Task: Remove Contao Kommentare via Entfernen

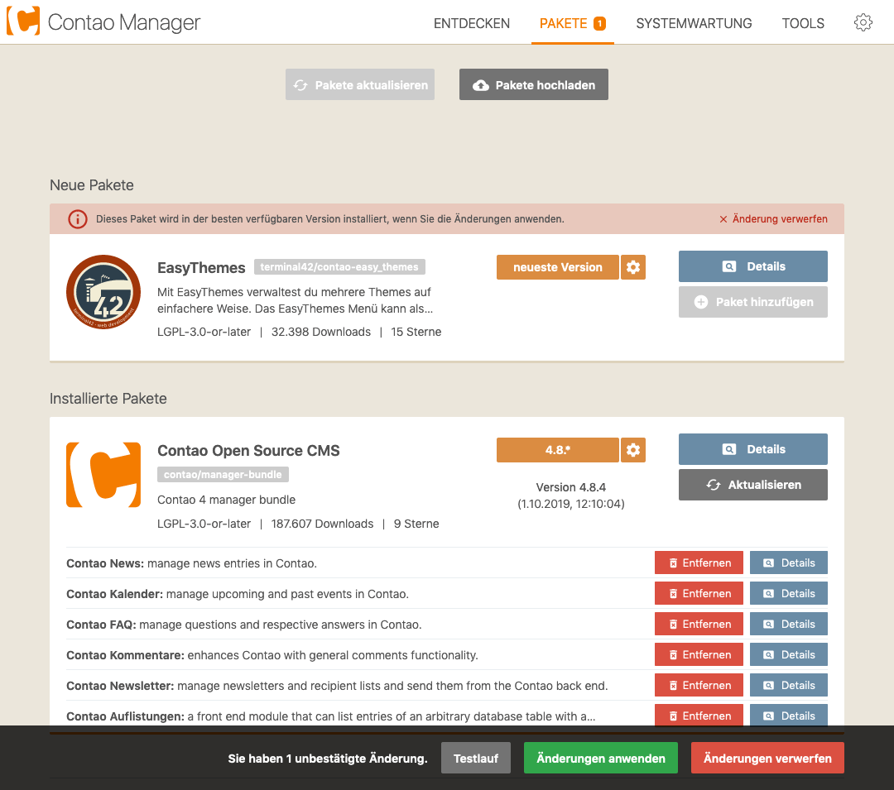Action: (699, 655)
